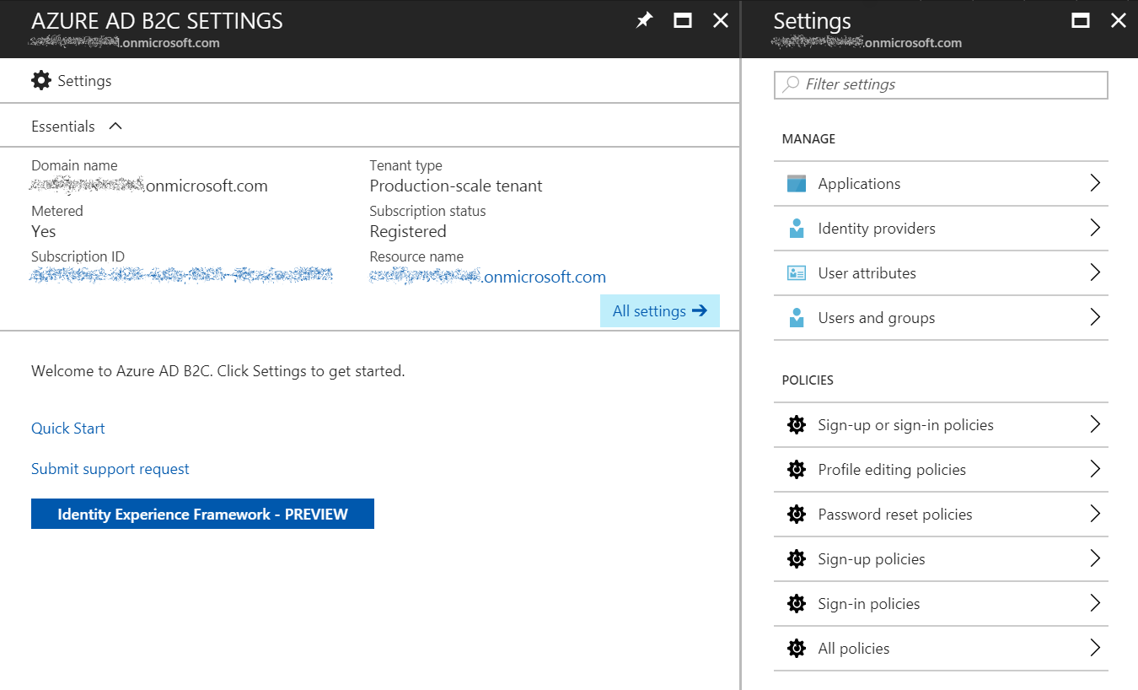Click the pin icon in B2C header
Viewport: 1138px width, 690px height.
coord(644,21)
